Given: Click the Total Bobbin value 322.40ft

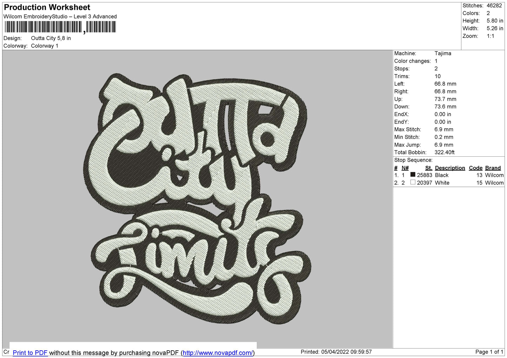Looking at the screenshot, I should [x=444, y=152].
